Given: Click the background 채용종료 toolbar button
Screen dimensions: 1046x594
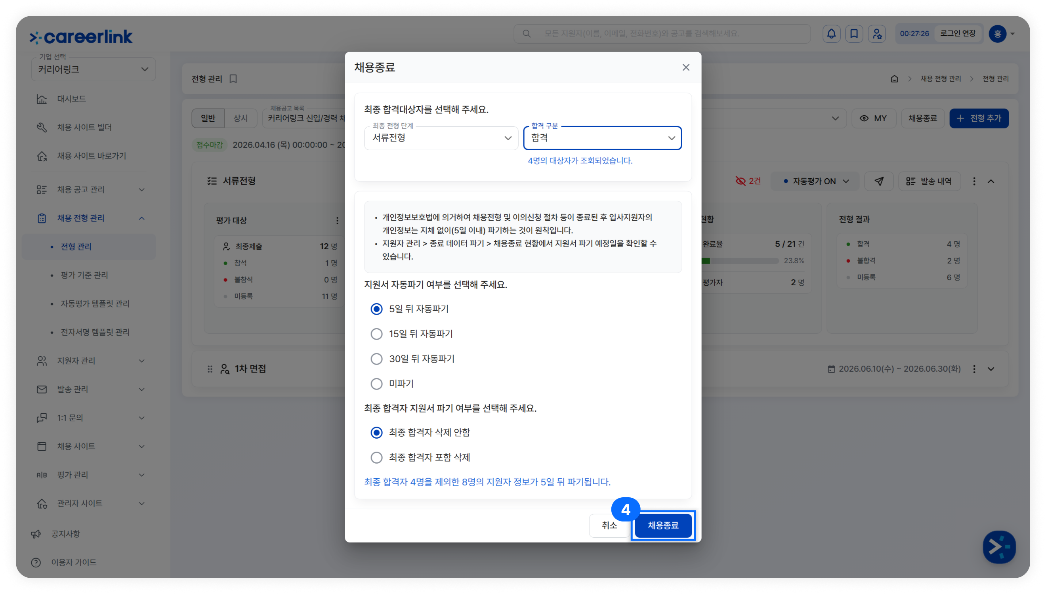Looking at the screenshot, I should point(922,118).
